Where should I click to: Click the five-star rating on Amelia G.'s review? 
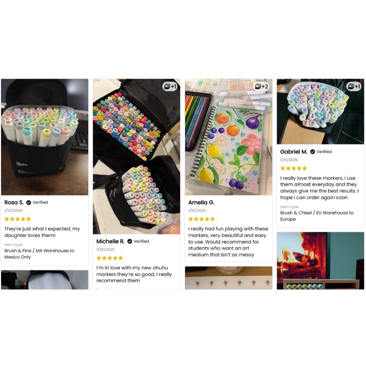pyautogui.click(x=202, y=219)
